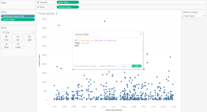Open the Label marks card

click(x=29, y=38)
